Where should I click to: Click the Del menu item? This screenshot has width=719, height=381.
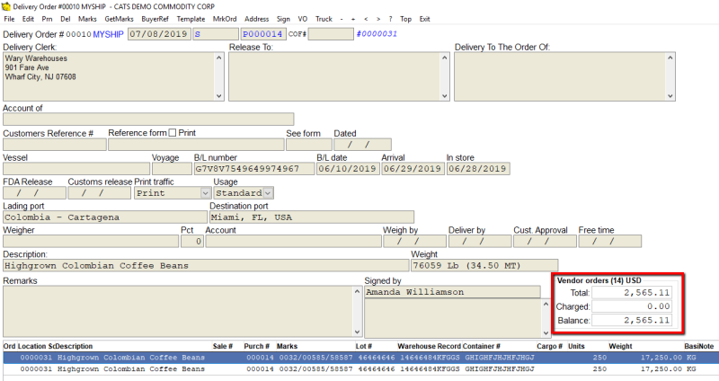point(66,19)
